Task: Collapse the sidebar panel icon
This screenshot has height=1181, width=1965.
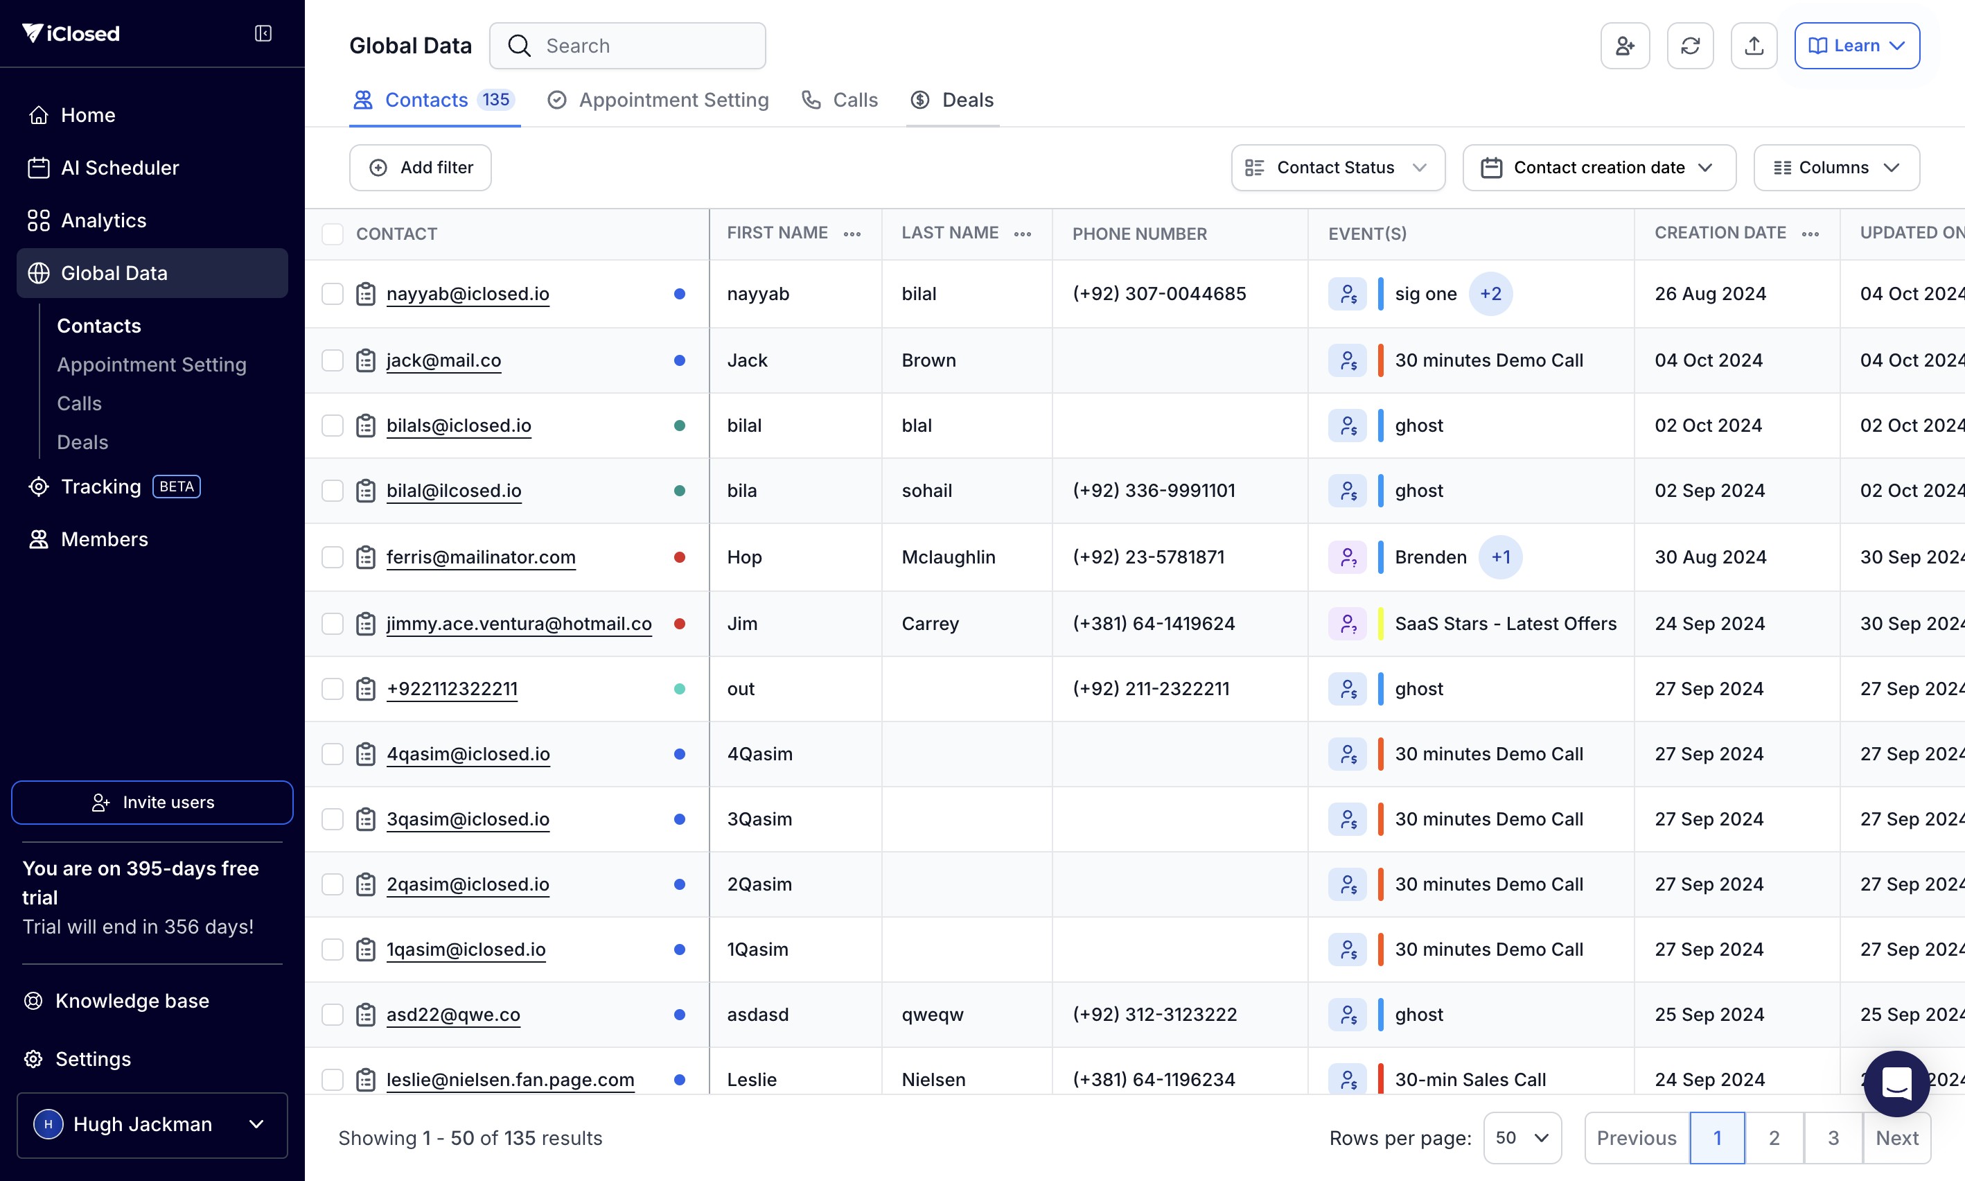Action: point(263,33)
